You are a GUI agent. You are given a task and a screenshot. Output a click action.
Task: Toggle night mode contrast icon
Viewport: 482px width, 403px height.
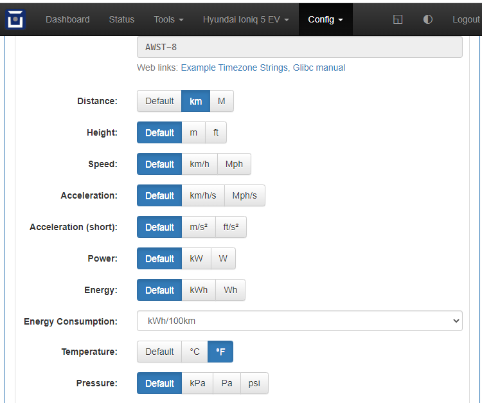coord(428,19)
